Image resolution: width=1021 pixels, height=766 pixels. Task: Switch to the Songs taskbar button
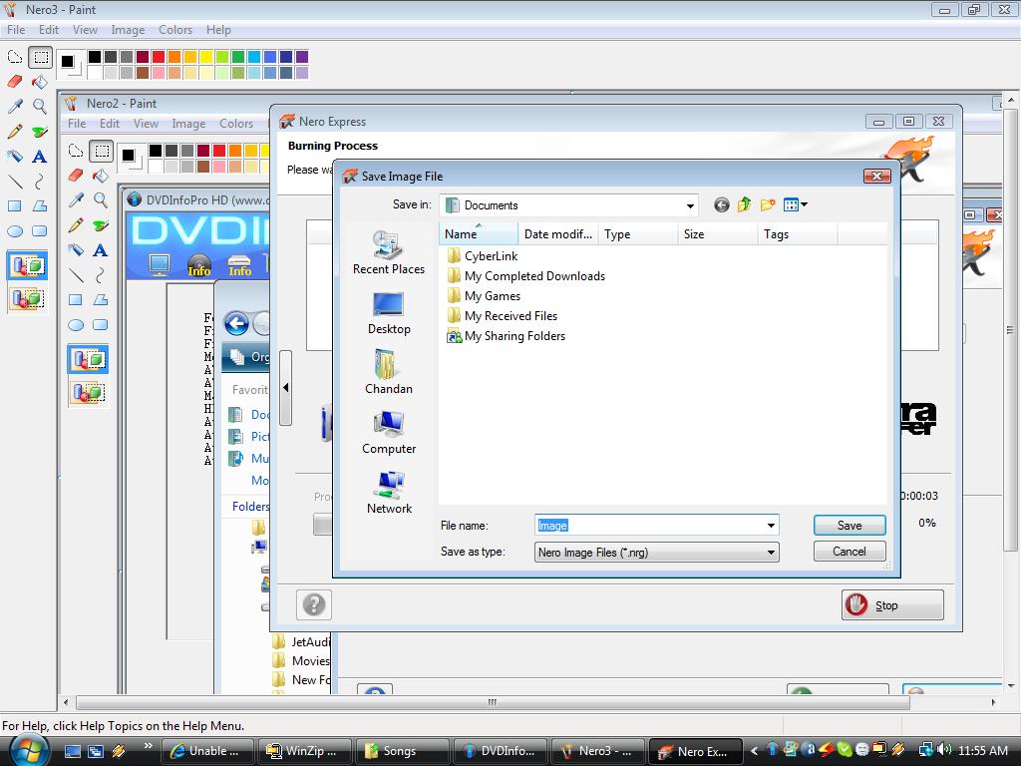coord(401,751)
